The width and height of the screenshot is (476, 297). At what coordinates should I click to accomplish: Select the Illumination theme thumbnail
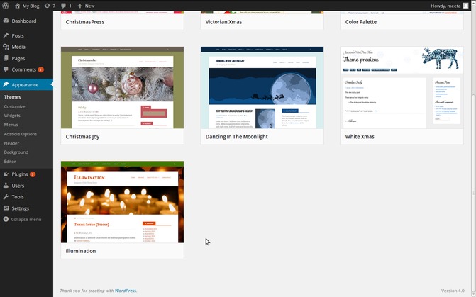tap(122, 202)
